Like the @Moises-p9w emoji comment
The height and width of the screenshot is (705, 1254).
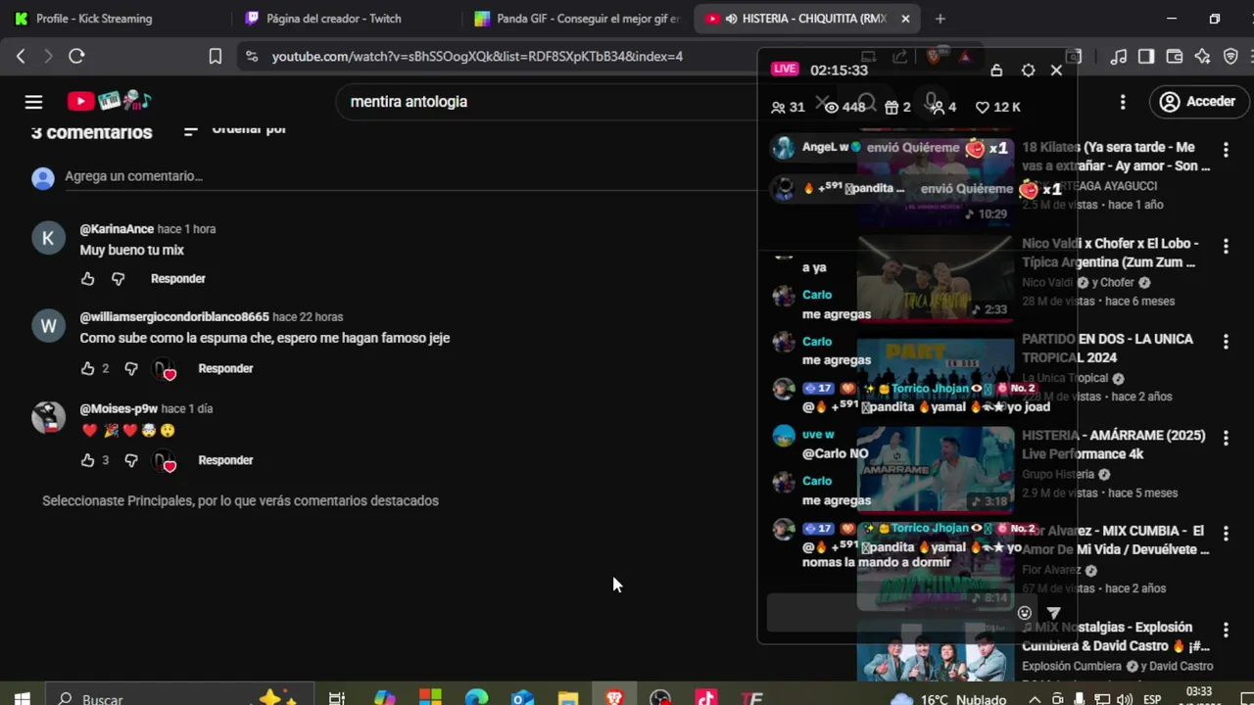(88, 460)
